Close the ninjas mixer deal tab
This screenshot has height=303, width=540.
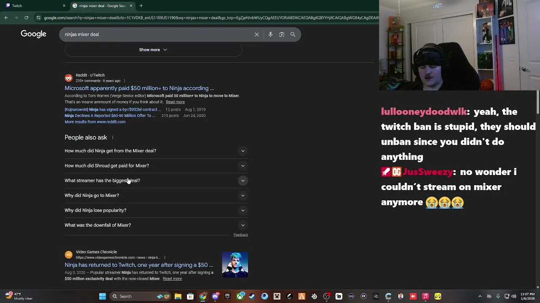[x=131, y=6]
